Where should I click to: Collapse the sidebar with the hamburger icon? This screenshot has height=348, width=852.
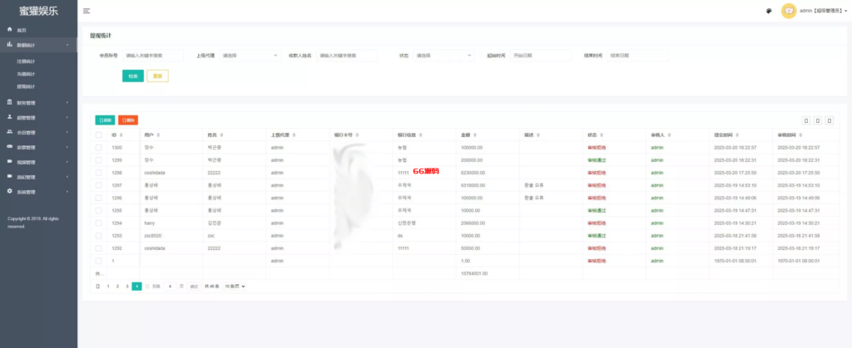[x=87, y=11]
